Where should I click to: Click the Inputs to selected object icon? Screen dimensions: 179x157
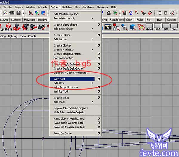tap(160, 13)
